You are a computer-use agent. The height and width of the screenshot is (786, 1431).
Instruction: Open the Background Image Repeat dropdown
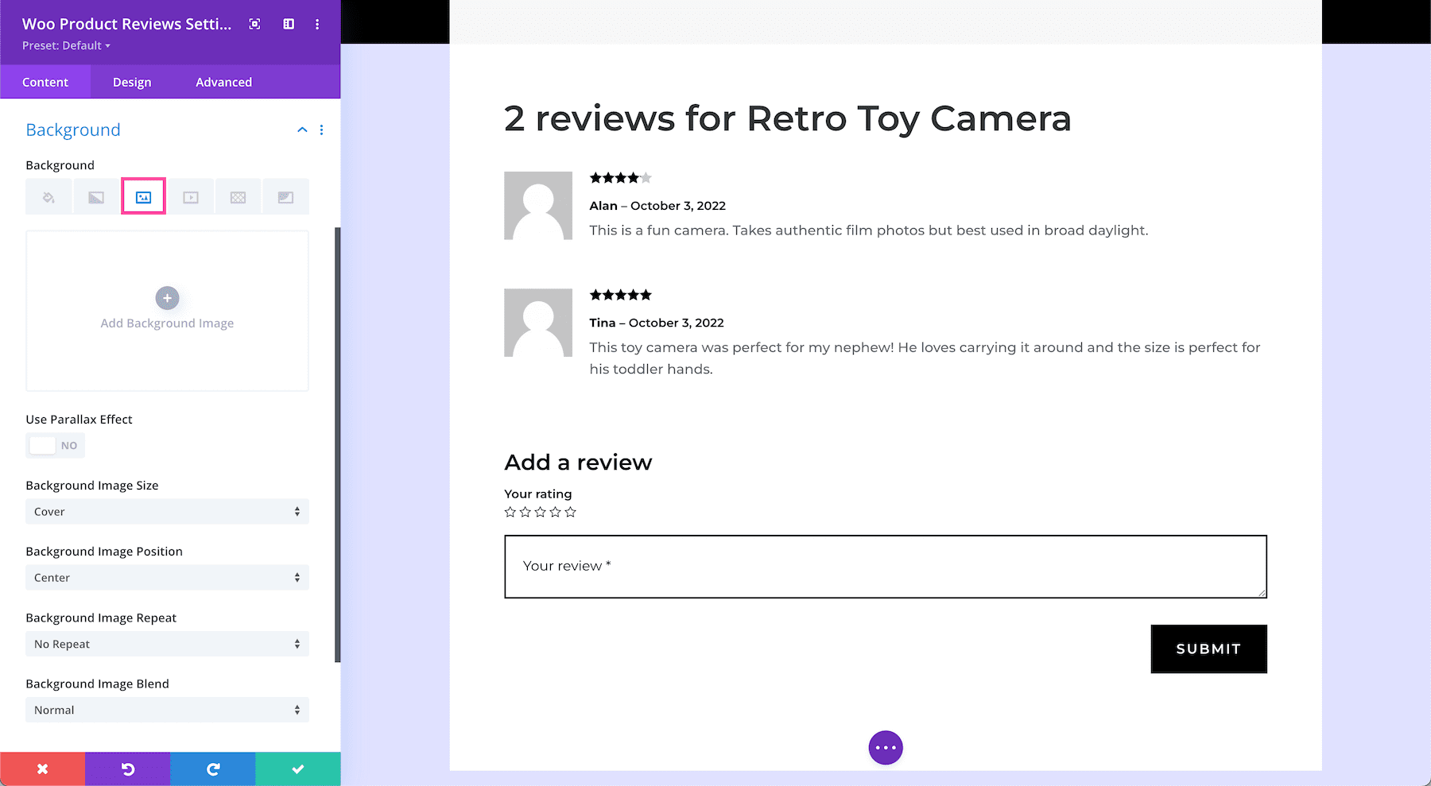click(x=167, y=644)
